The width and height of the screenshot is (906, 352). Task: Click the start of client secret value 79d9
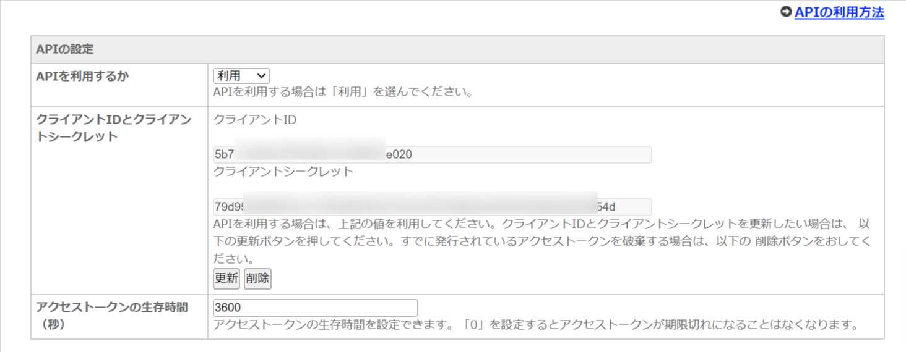click(x=228, y=207)
